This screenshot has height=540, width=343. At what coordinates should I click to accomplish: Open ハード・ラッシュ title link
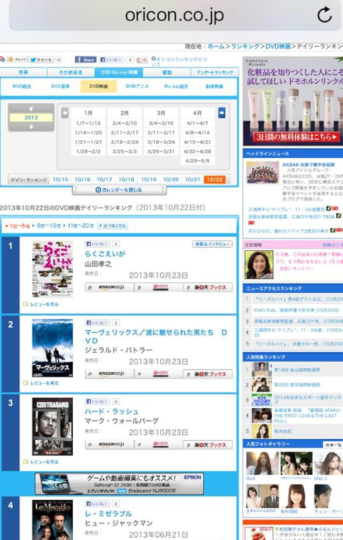[x=112, y=411]
